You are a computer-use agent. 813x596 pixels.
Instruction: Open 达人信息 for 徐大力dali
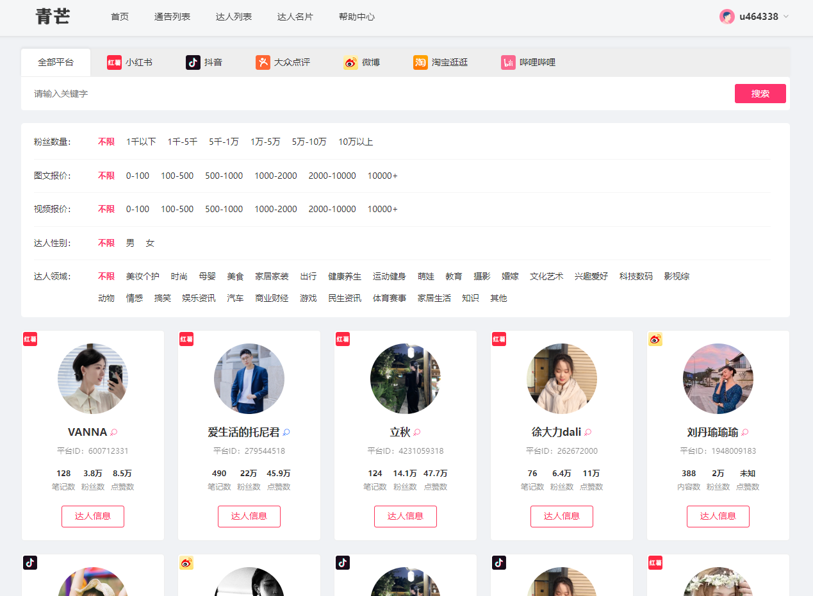[561, 516]
